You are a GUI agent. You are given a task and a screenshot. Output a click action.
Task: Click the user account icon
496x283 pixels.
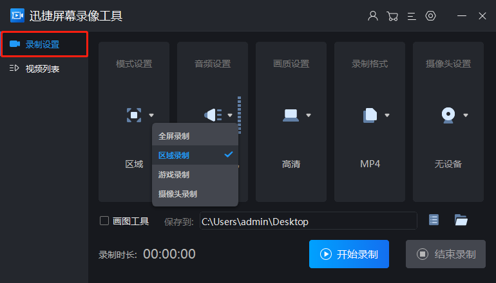373,16
